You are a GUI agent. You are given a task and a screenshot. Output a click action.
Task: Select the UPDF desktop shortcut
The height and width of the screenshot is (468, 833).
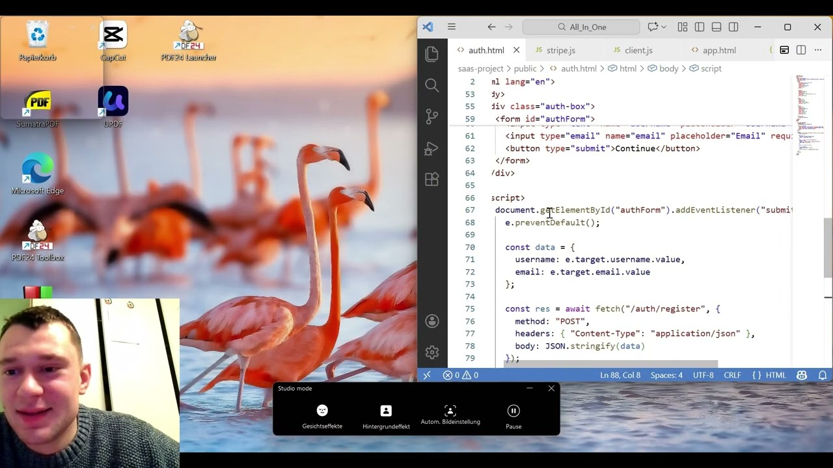pos(113,108)
